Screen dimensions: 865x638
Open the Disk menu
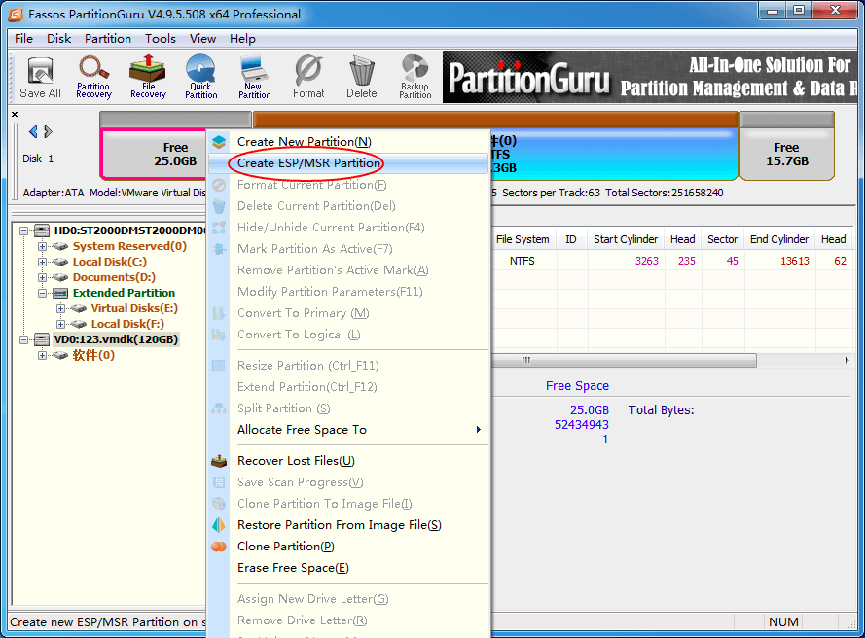(x=58, y=39)
